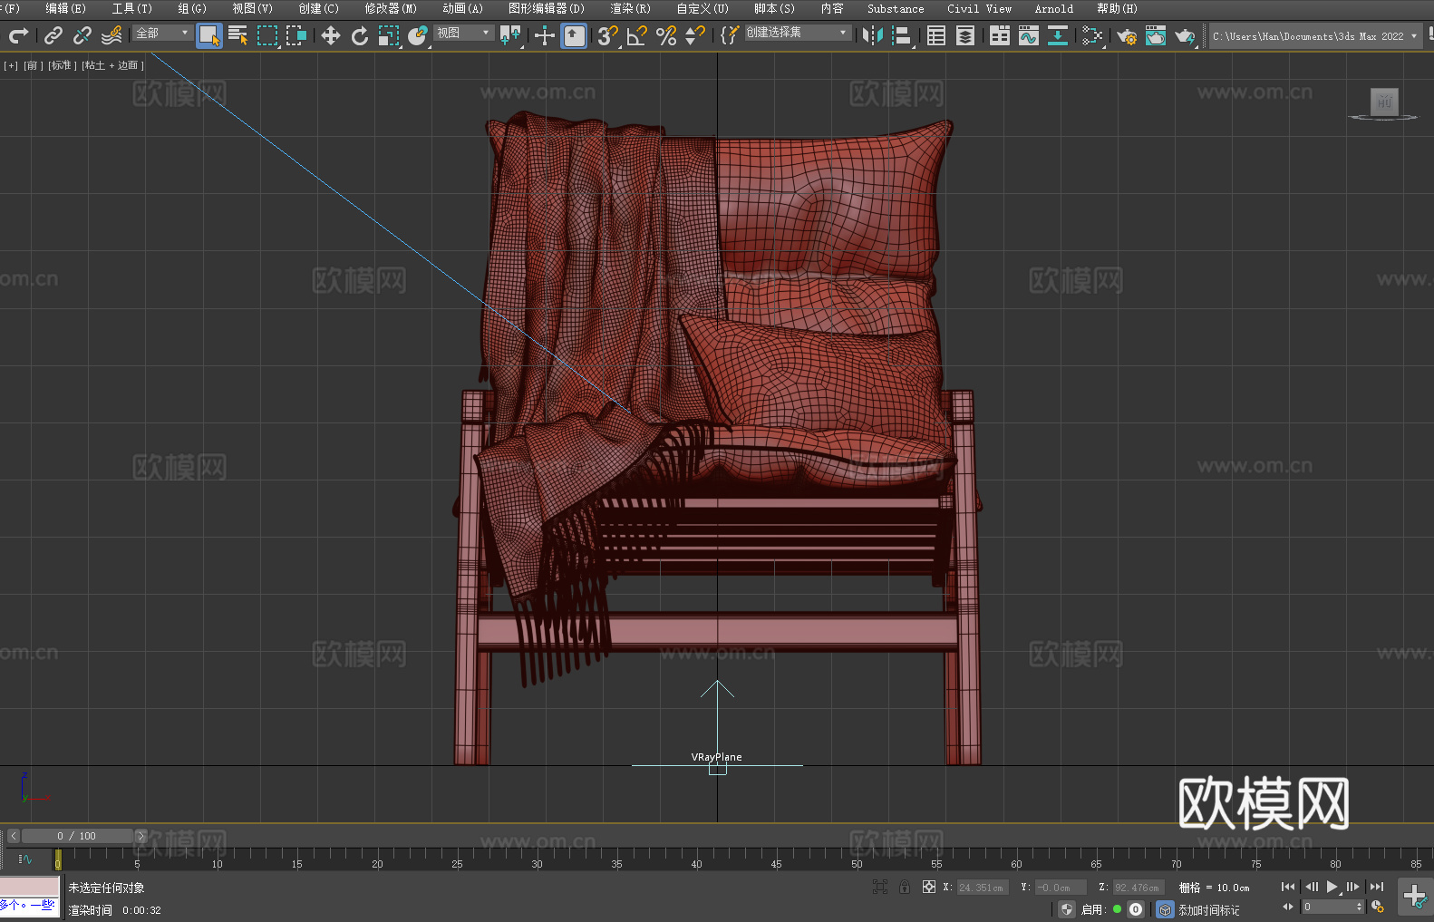Viewport: 1434px width, 922px height.
Task: Open Edit Named Selection Sets icon
Action: point(730,35)
